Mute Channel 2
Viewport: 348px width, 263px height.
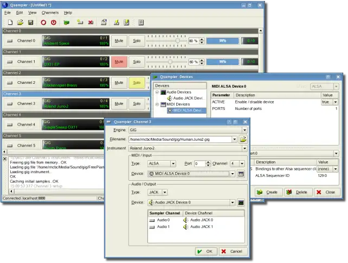click(119, 83)
